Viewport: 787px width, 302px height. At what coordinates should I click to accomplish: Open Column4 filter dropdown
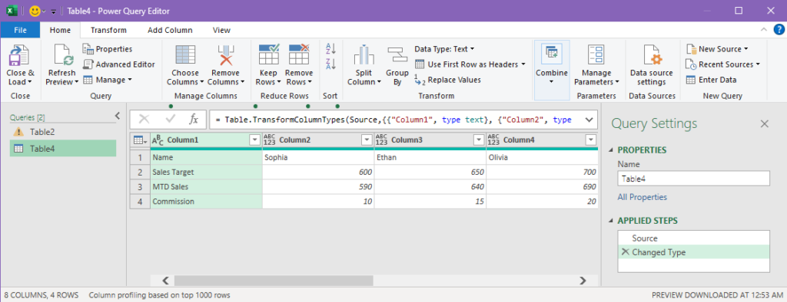click(591, 140)
